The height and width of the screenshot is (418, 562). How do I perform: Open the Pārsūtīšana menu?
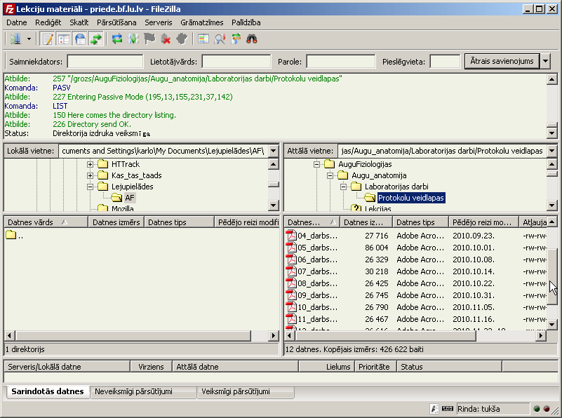tap(116, 22)
